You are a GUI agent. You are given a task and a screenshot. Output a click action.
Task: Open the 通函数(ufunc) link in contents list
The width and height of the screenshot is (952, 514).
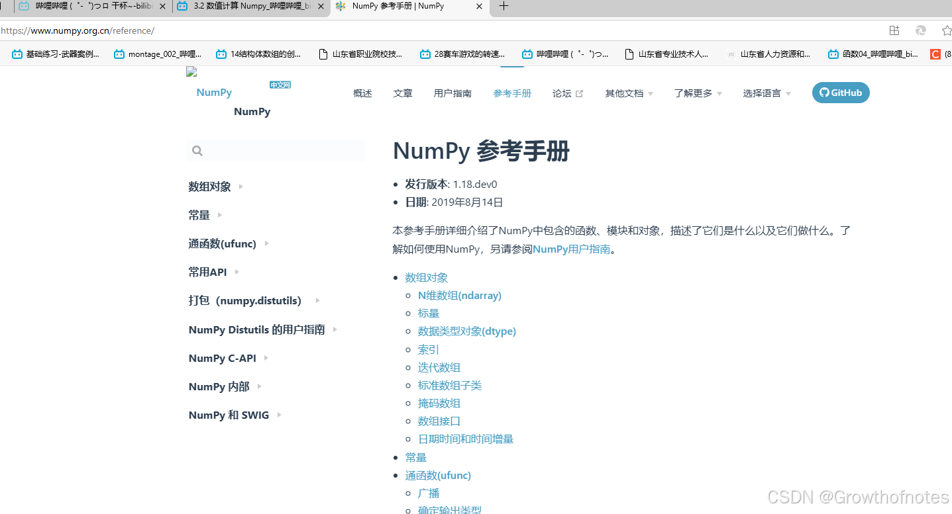tap(438, 475)
